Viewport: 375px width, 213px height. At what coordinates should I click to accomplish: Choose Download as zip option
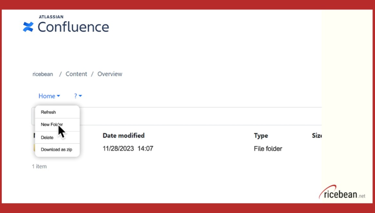click(56, 150)
